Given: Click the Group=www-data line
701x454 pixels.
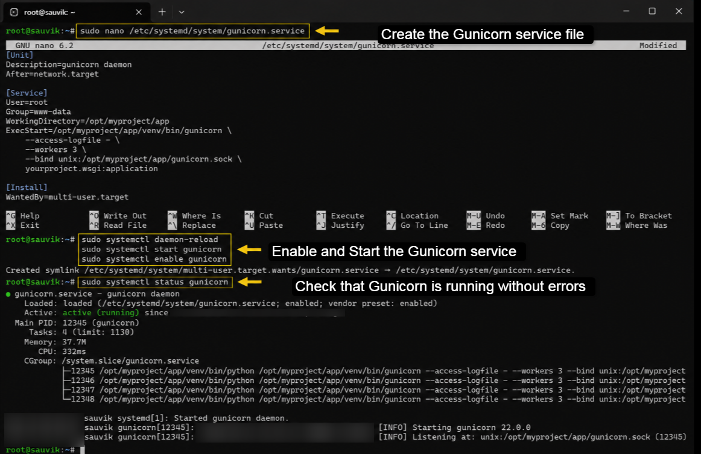Looking at the screenshot, I should tap(39, 112).
